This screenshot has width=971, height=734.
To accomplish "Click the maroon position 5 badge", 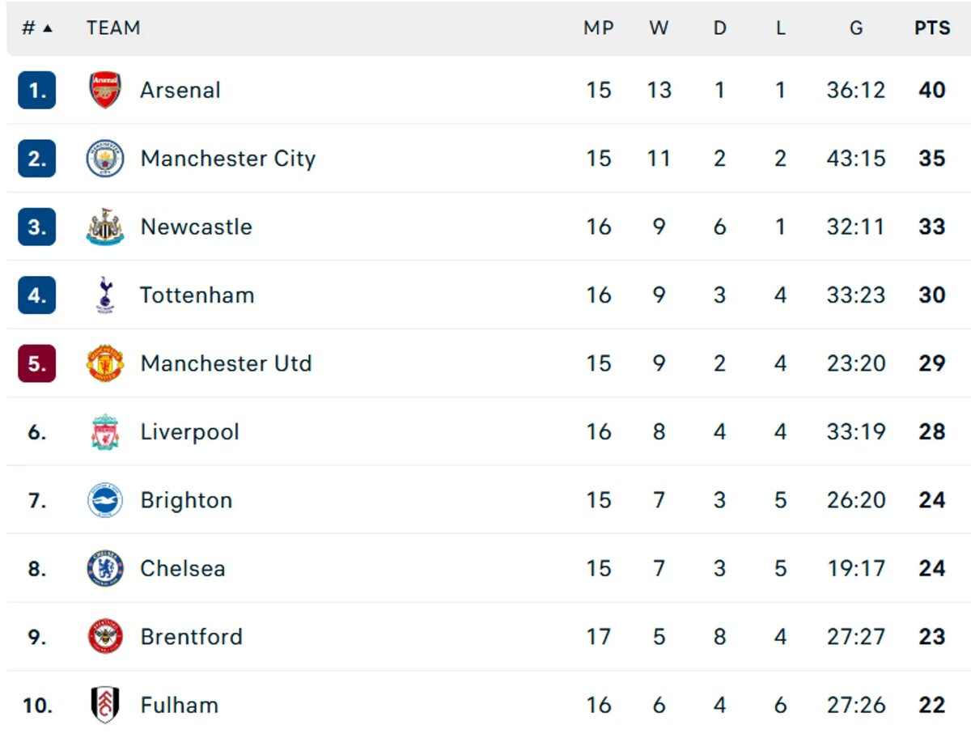I will click(36, 363).
